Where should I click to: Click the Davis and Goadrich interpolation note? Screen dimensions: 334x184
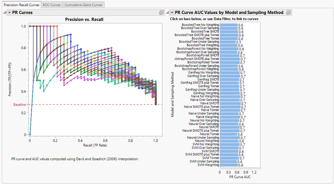click(x=75, y=159)
